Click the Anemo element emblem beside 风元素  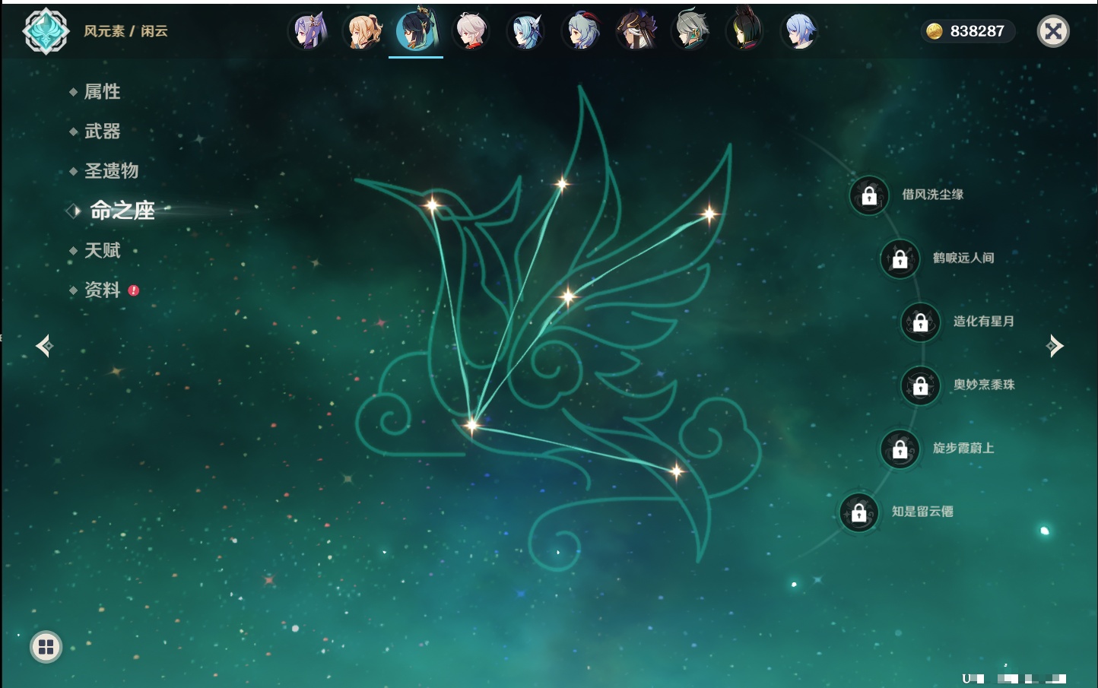[46, 31]
